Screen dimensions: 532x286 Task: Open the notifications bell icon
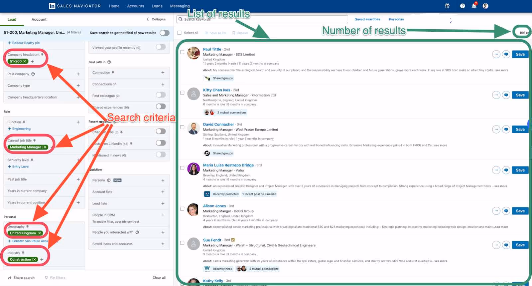(474, 6)
